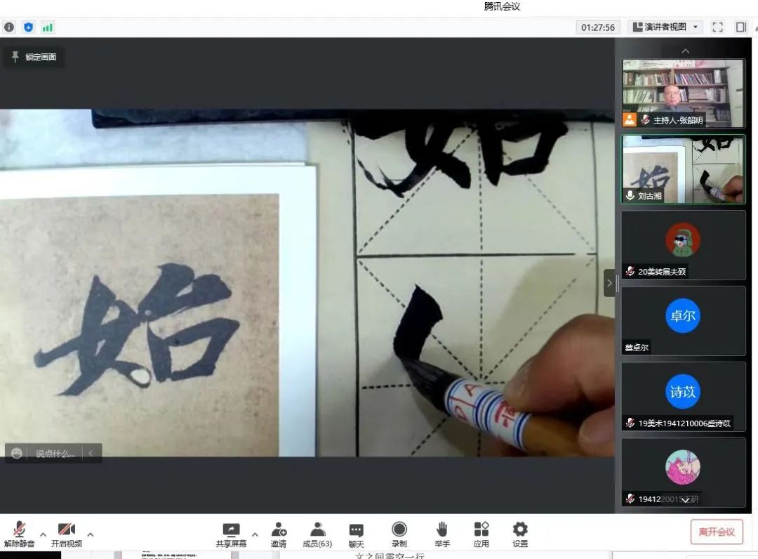
Task: Open the 演讲者视图 view dropdown
Action: 665,27
